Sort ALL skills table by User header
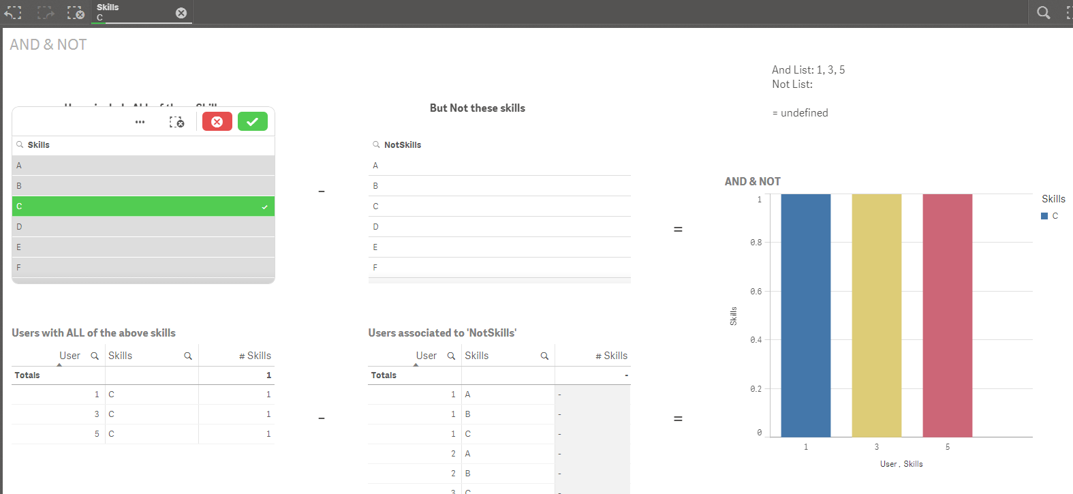The image size is (1073, 494). [69, 356]
